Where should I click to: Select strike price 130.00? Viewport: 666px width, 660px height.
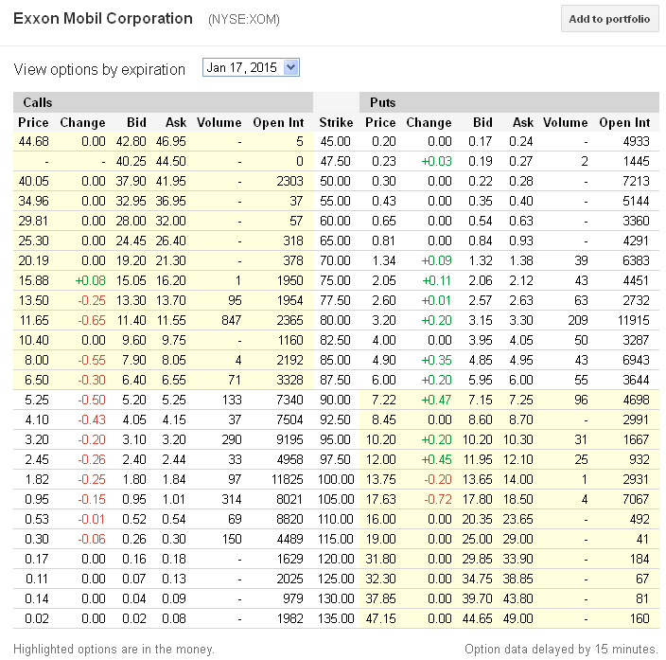click(336, 598)
